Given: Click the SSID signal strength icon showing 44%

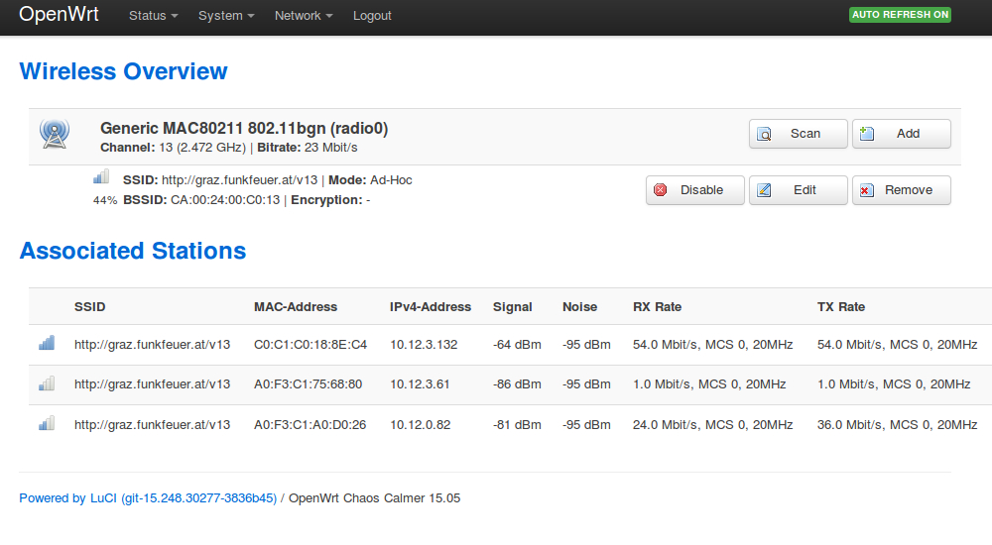Looking at the screenshot, I should click(x=101, y=177).
